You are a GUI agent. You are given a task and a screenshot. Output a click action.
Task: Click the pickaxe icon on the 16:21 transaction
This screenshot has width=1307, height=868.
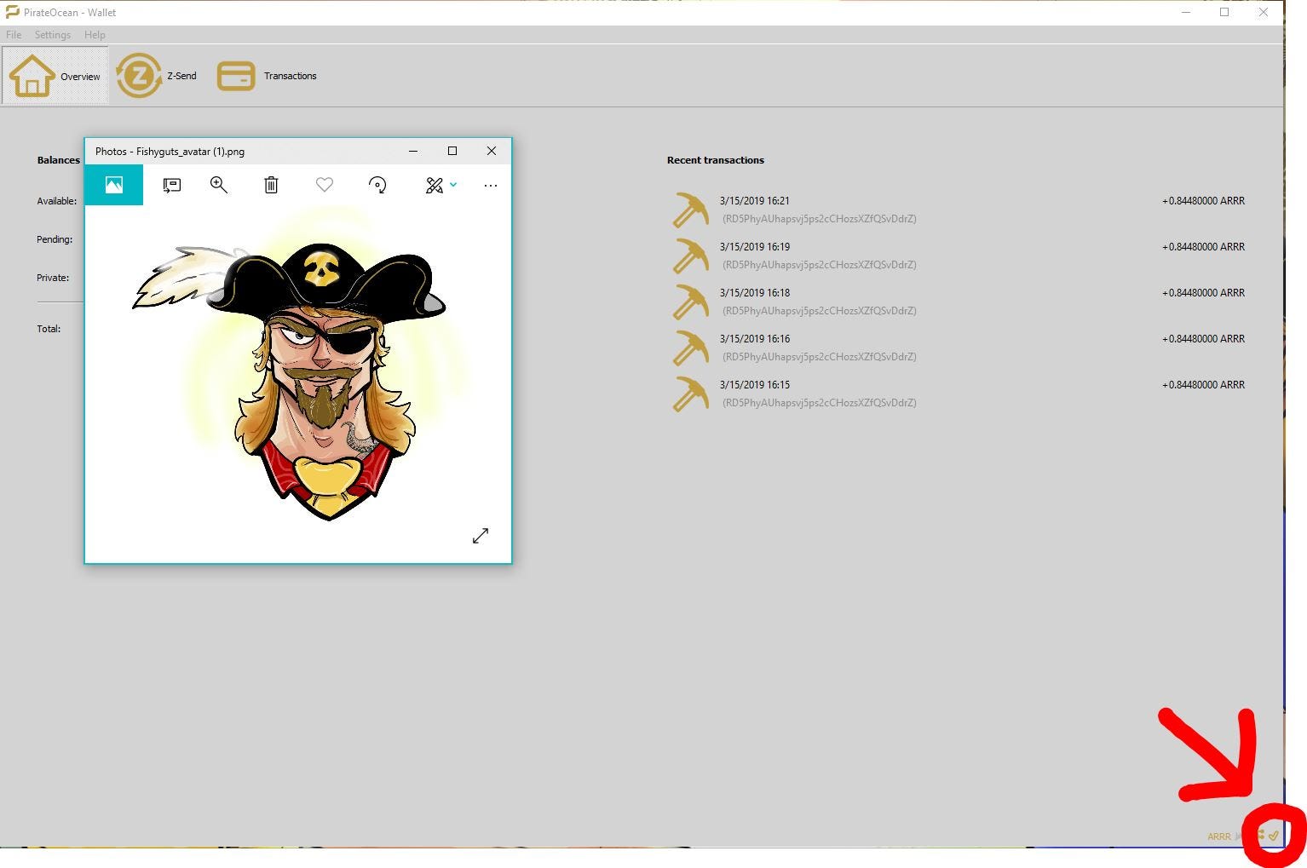(690, 209)
